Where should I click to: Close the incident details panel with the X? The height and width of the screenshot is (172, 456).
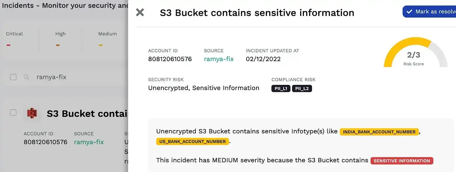pos(140,12)
